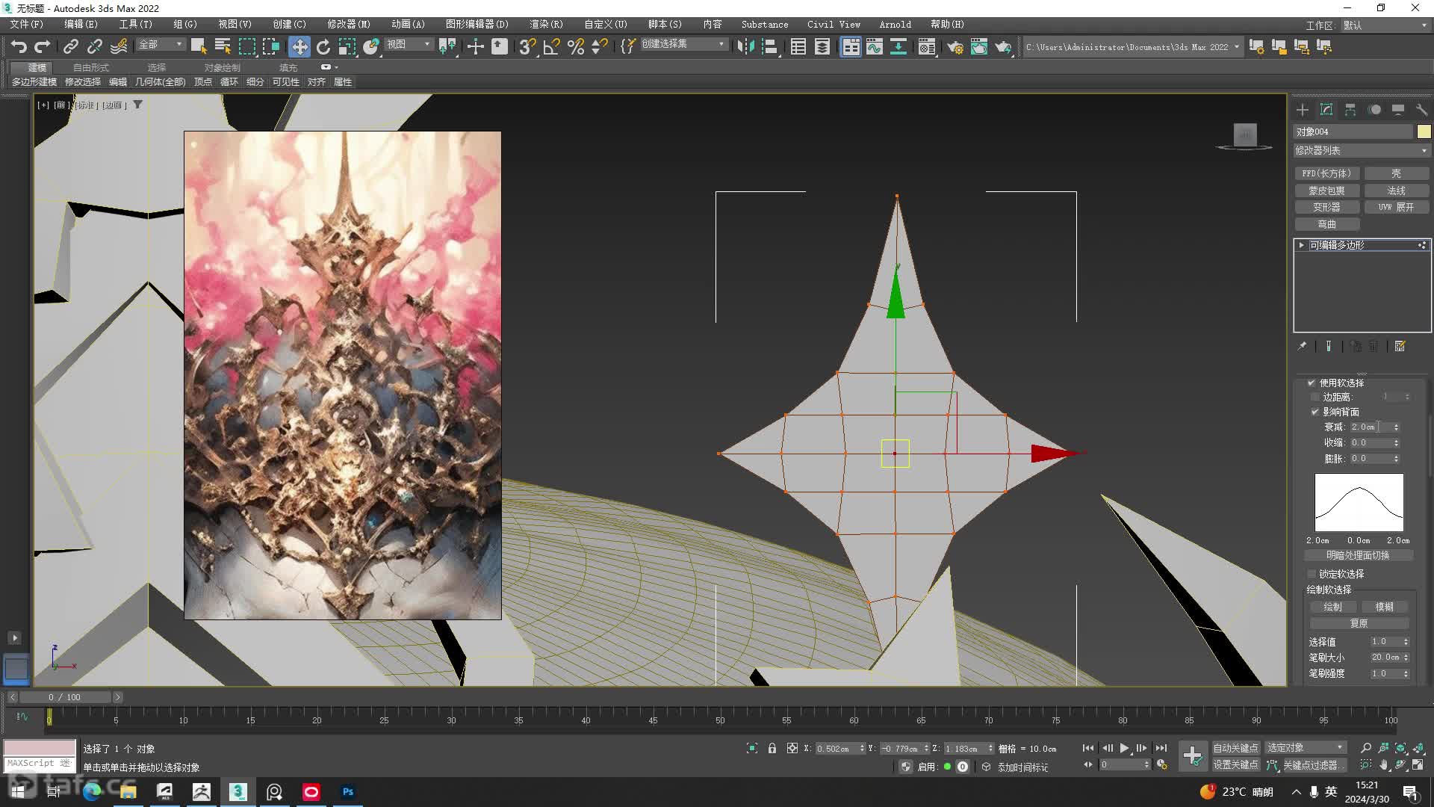Click the 模糊 soft selection button

click(1385, 607)
